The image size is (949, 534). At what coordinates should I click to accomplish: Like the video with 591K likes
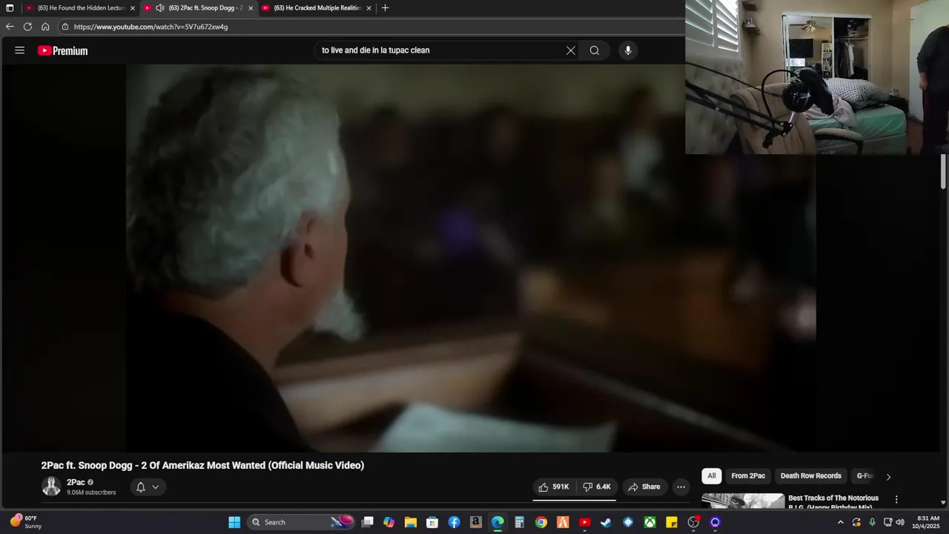(x=554, y=487)
